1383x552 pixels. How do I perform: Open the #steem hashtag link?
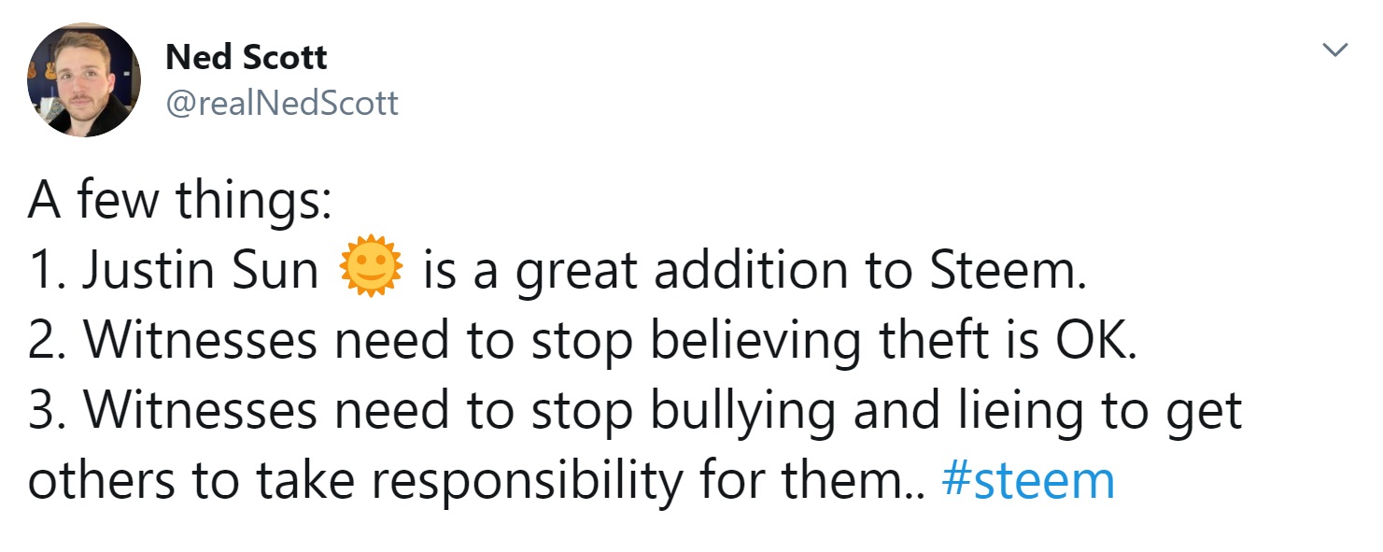pos(1028,481)
